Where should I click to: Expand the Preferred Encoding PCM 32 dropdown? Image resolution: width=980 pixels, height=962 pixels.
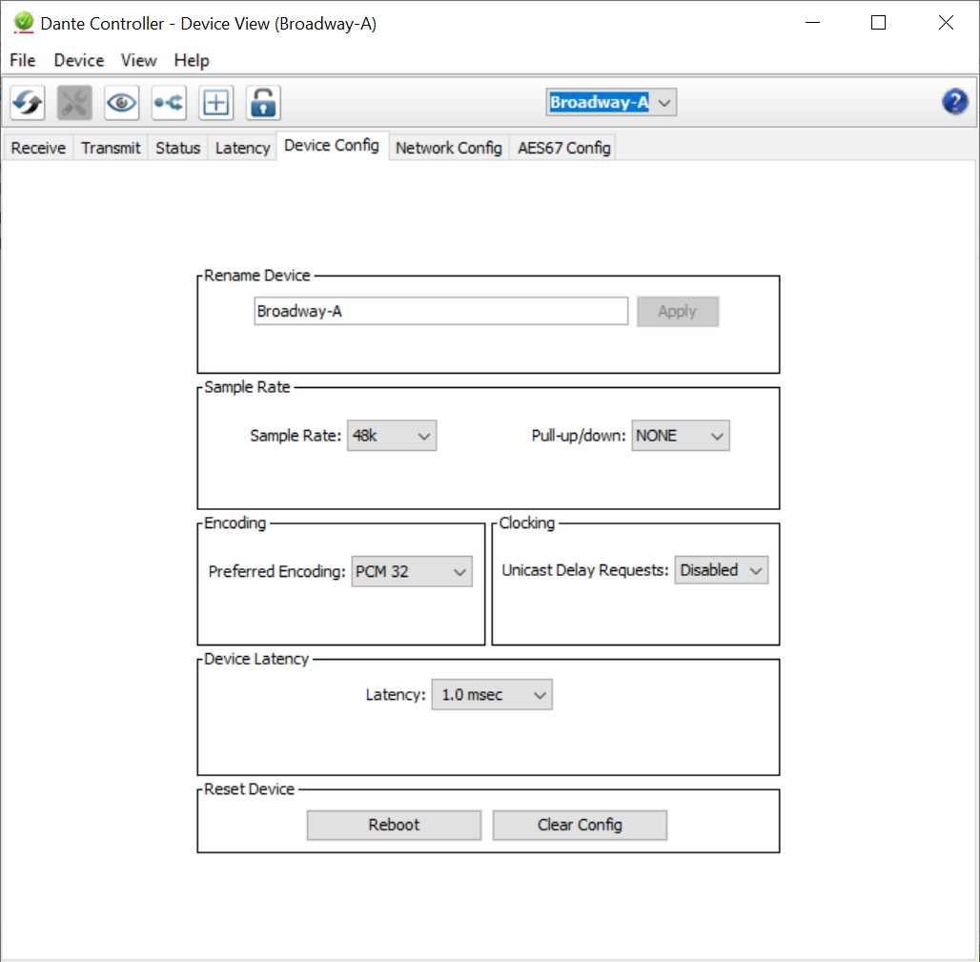coord(411,571)
